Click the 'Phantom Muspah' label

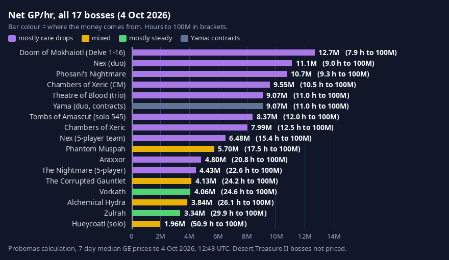pyautogui.click(x=95, y=149)
